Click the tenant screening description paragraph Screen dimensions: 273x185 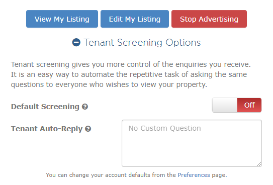point(131,74)
